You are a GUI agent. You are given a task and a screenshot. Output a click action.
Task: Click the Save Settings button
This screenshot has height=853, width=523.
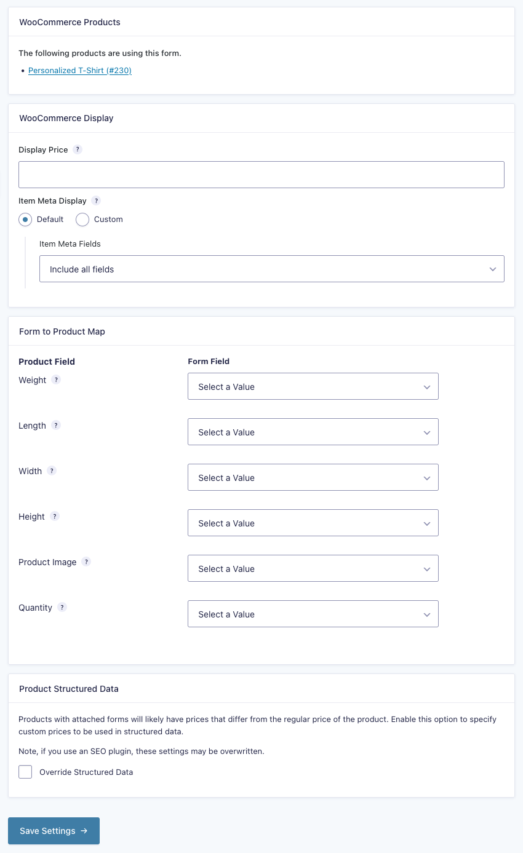(54, 831)
